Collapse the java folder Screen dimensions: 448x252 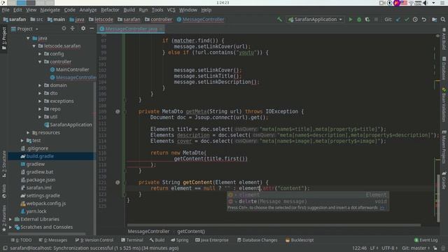tap(28, 38)
